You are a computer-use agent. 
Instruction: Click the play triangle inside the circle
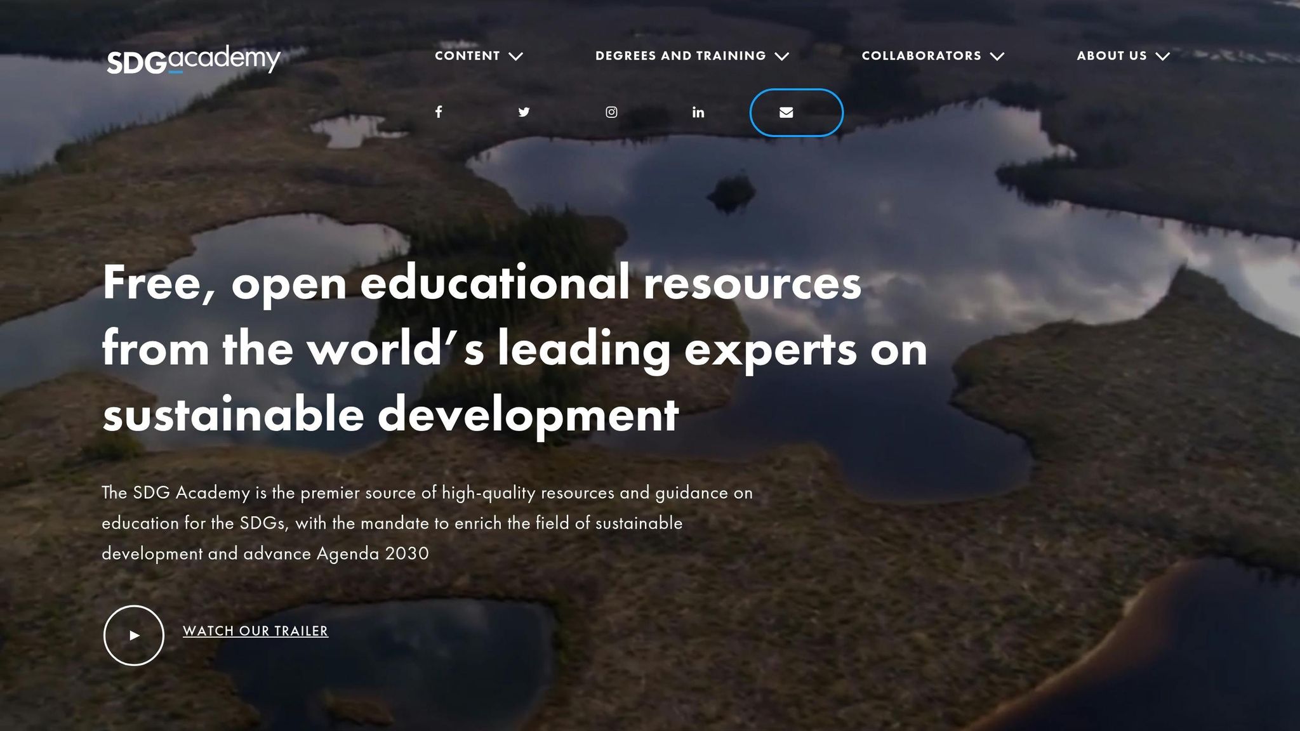(x=135, y=635)
